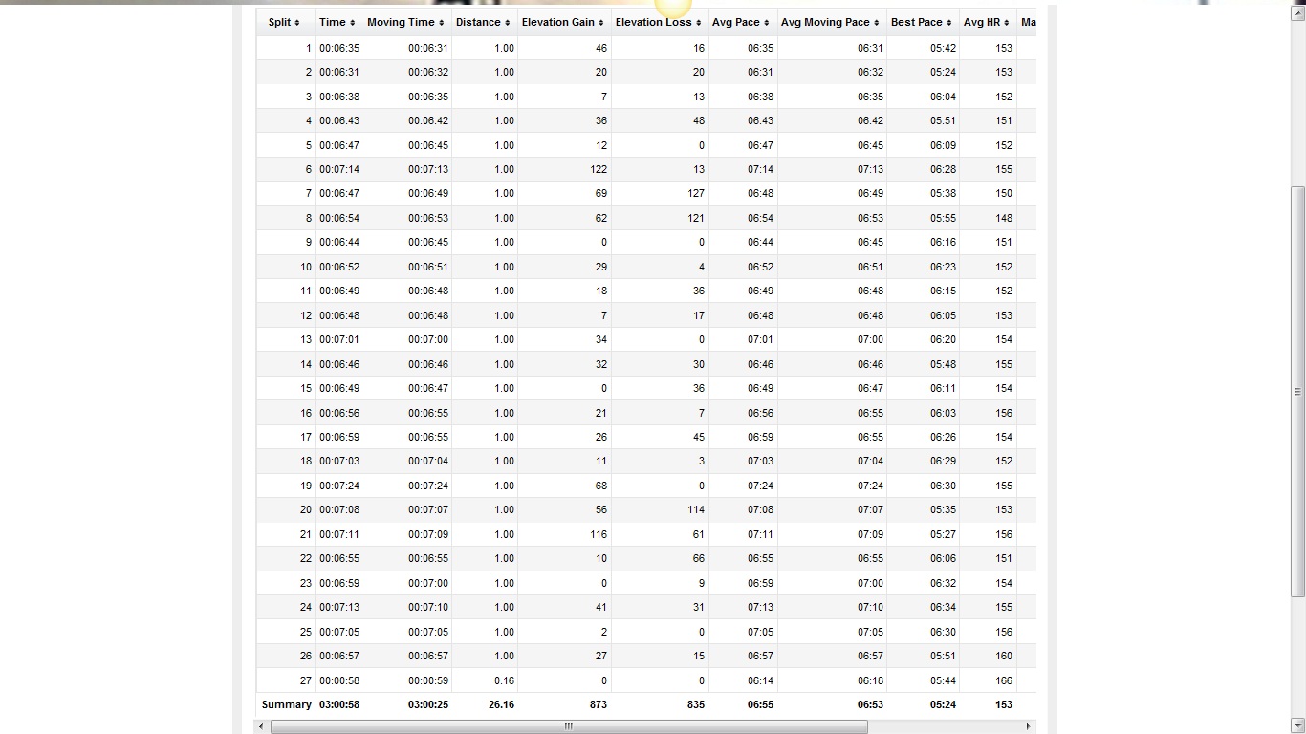
Task: Click sort arrows next to Time header
Action: (352, 23)
